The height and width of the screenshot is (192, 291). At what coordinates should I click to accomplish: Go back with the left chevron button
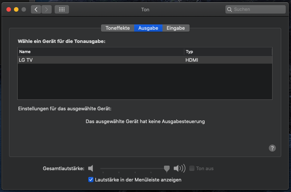(x=36, y=9)
